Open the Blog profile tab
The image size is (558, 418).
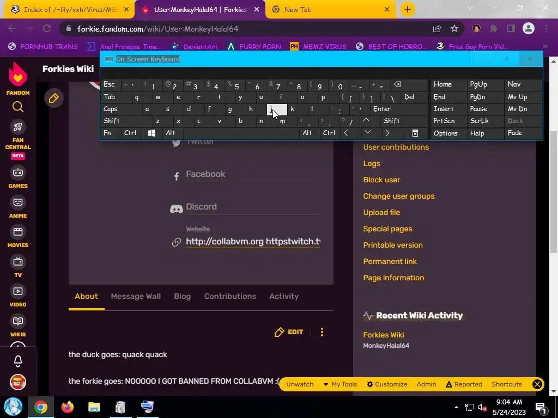click(182, 297)
